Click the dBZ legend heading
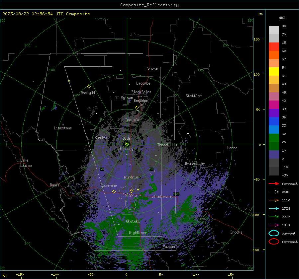The width and height of the screenshot is (299, 279). click(282, 18)
